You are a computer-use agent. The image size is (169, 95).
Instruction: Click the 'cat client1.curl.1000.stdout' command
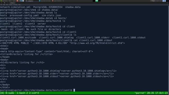pos(93,40)
